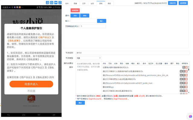
Task: Click the script list scroll-up arrow
Action: [188, 67]
